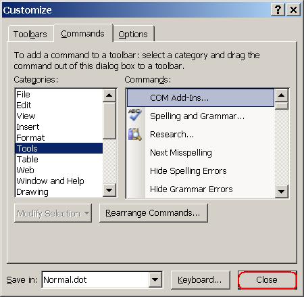The height and width of the screenshot is (297, 304).
Task: Switch to the Toolbars tab
Action: [x=30, y=34]
